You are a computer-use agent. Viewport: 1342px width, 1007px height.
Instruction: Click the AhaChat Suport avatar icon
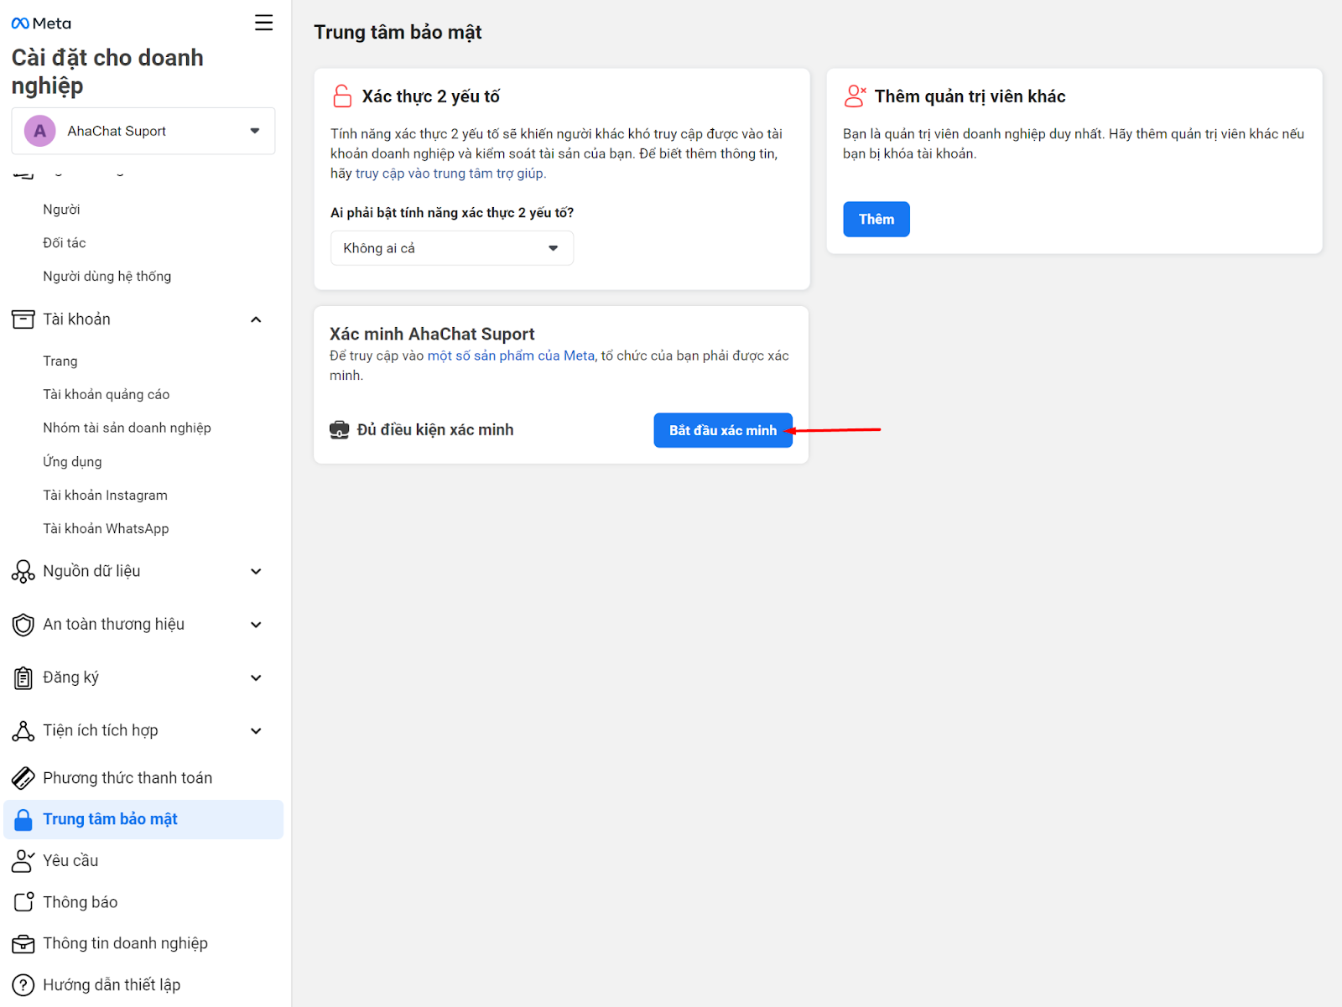(x=39, y=131)
